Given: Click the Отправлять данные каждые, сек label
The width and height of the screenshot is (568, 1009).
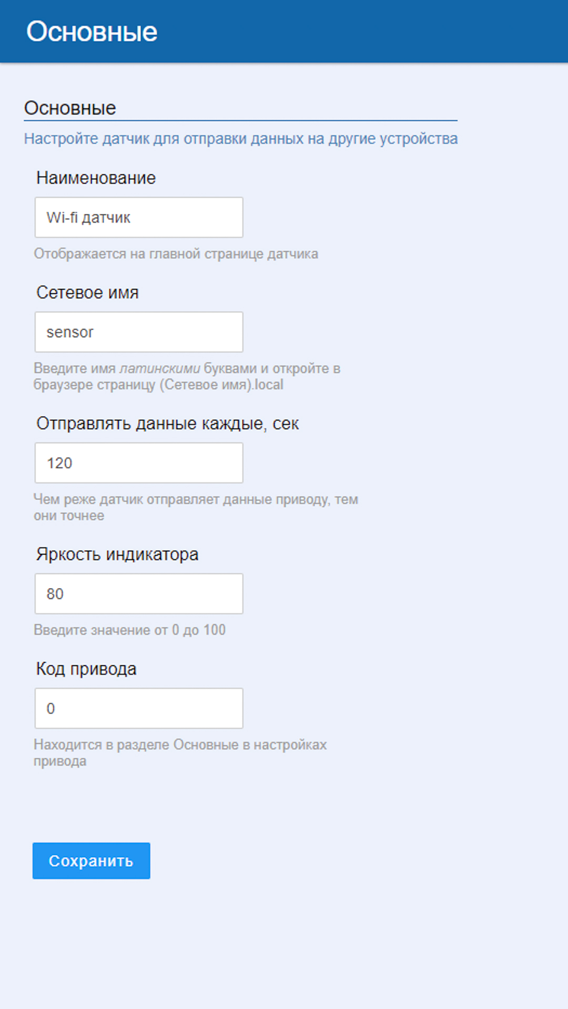Looking at the screenshot, I should pyautogui.click(x=167, y=424).
